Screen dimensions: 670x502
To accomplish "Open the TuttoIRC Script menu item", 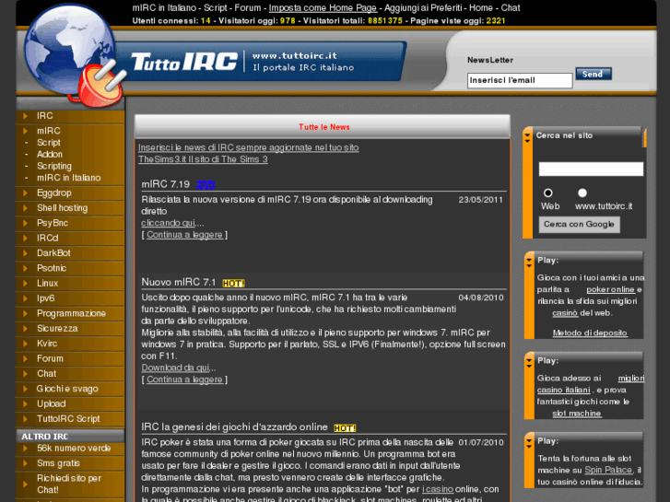I will 68,419.
